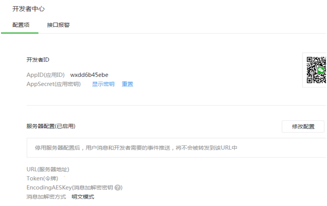
Task: Click the green WeChat logo inside QR code
Action: 321,70
